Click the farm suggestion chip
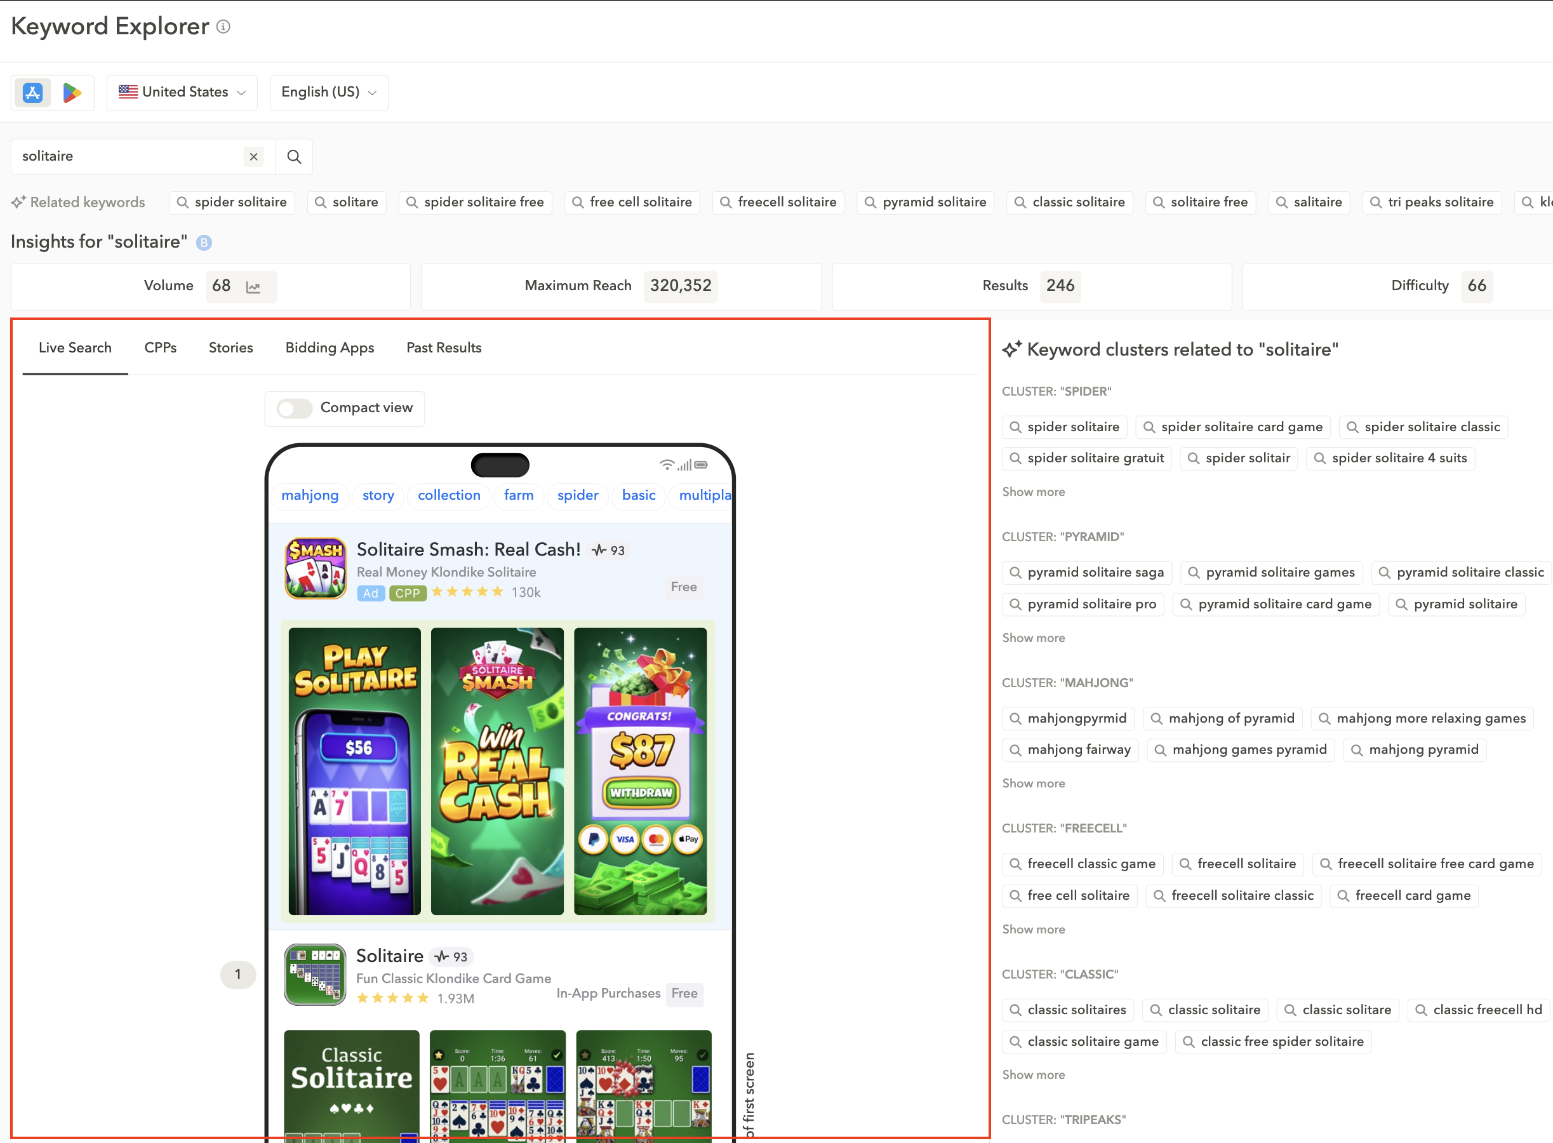This screenshot has width=1553, height=1143. 519,495
